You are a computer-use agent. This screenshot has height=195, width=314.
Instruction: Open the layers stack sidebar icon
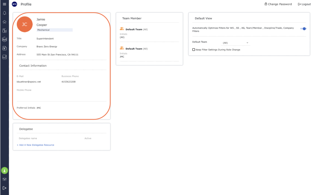tap(4, 39)
